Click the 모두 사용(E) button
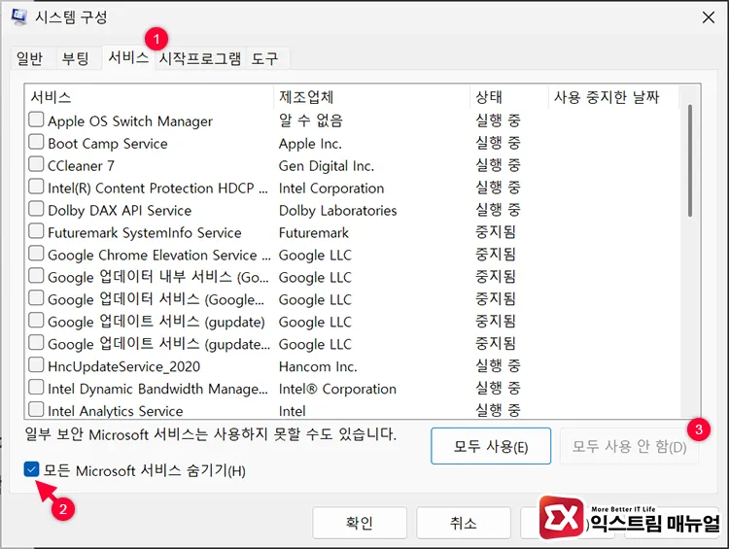Viewport: 729px width, 549px height. click(491, 446)
